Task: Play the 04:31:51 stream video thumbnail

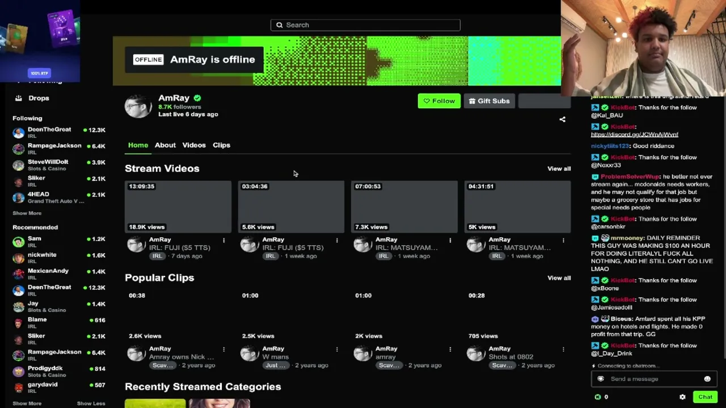Action: pyautogui.click(x=518, y=207)
